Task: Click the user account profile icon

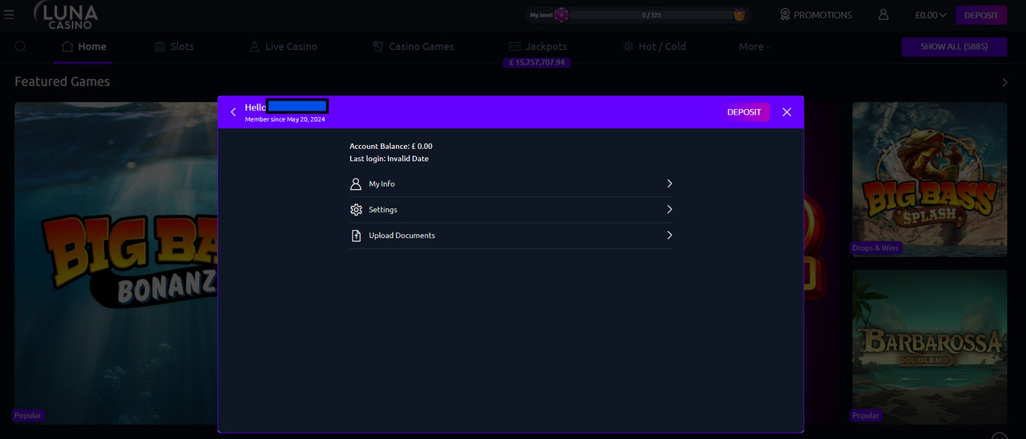Action: 883,14
